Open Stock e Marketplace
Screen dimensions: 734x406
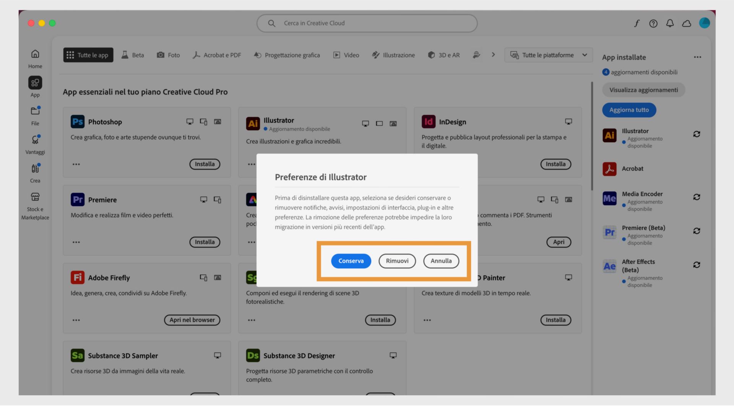coord(35,206)
